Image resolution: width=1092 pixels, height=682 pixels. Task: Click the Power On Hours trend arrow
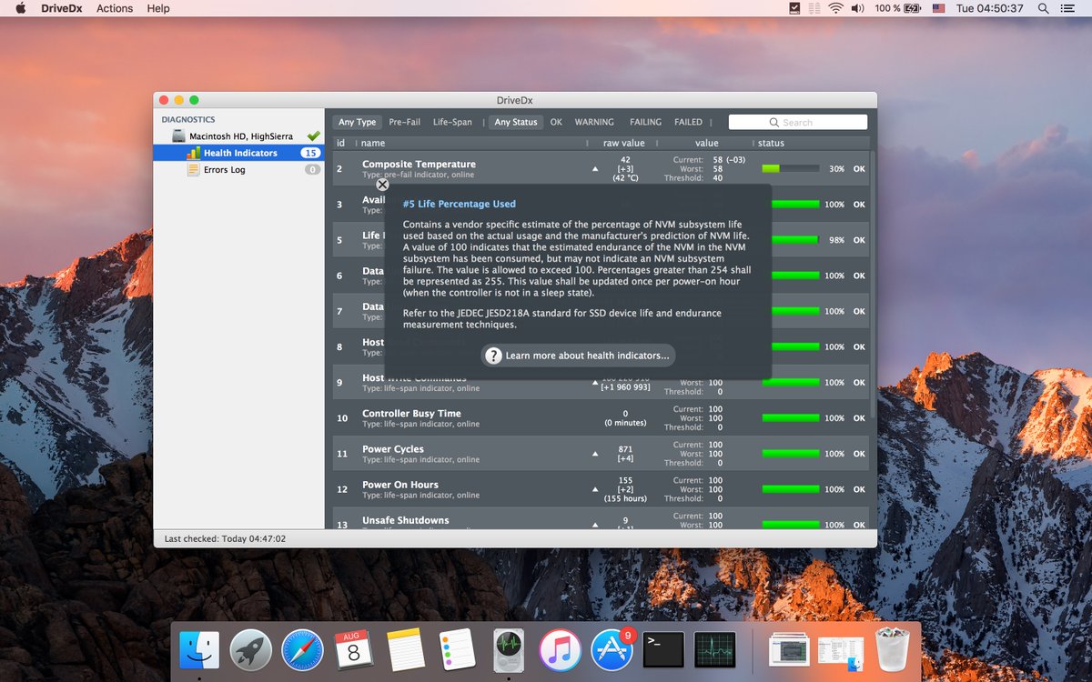[595, 489]
